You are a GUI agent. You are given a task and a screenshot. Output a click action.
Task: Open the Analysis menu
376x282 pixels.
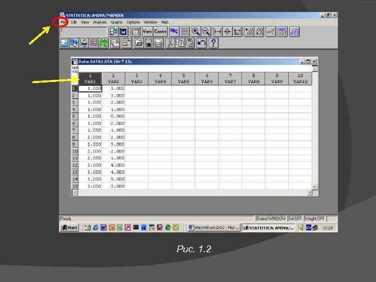point(100,22)
